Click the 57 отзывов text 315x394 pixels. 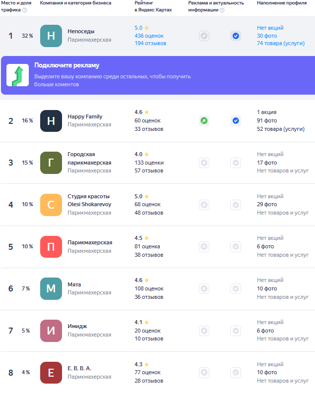(149, 170)
